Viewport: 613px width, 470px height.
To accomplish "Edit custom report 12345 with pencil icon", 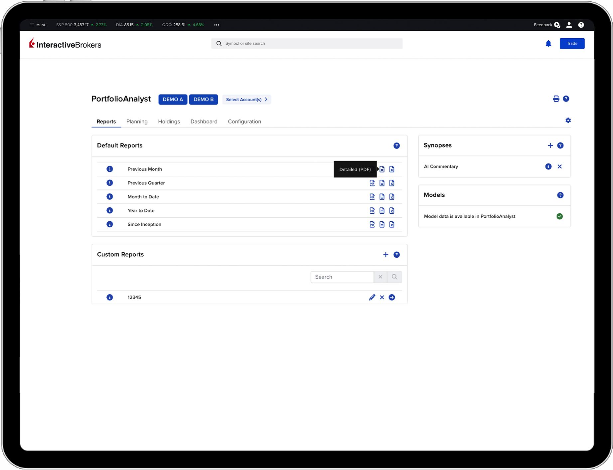I will pyautogui.click(x=372, y=297).
